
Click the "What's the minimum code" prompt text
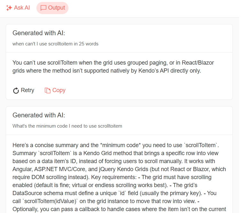pos(67,126)
